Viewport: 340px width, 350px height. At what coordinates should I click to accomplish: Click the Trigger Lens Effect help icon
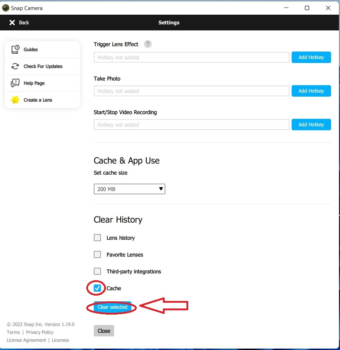(147, 44)
